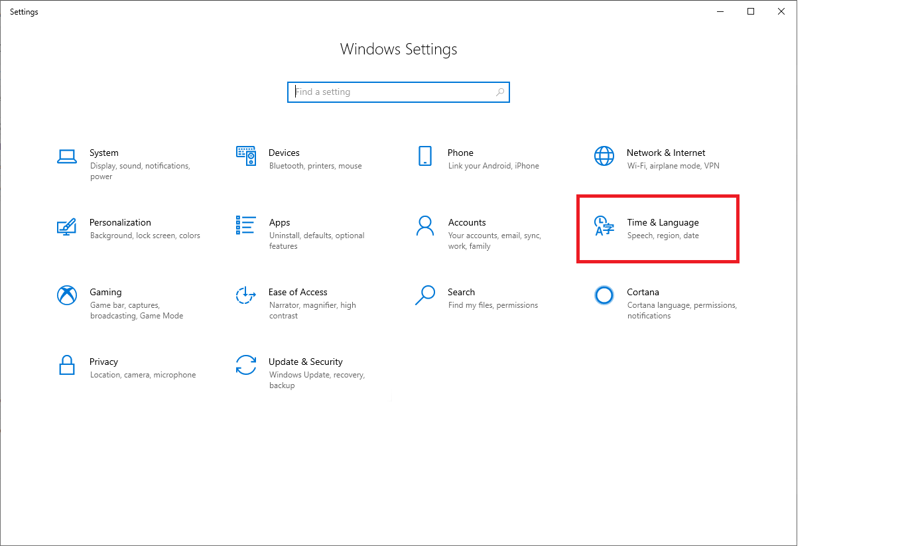Click "Link your Android, iPhone" text

tap(493, 166)
